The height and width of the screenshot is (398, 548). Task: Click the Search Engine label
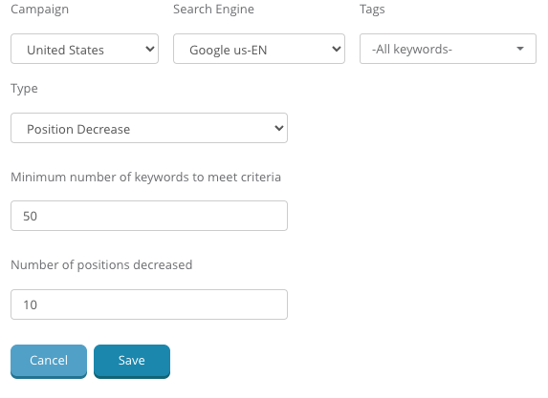pyautogui.click(x=213, y=10)
